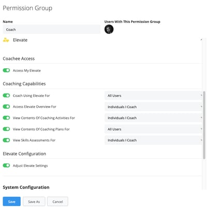The height and width of the screenshot is (210, 207).
Task: Click the Save As button
Action: (x=34, y=201)
